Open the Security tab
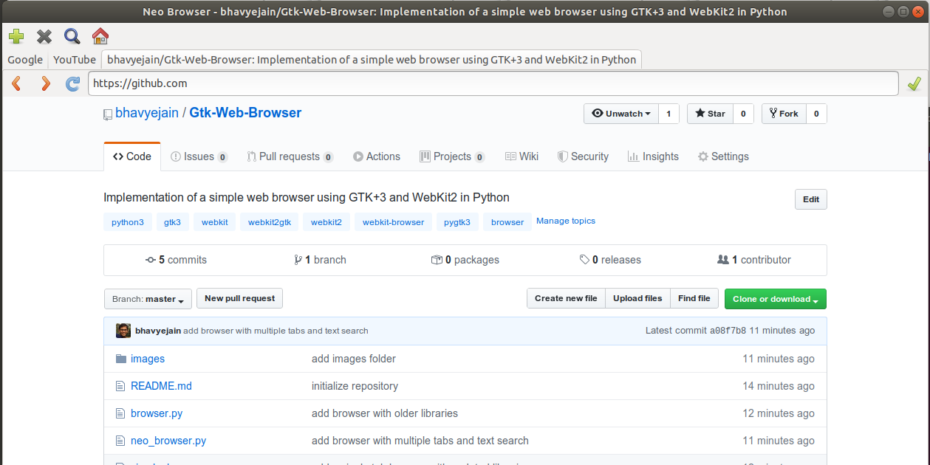Screen dimensions: 930x465 [583, 156]
